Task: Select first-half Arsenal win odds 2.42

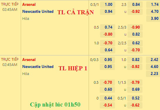Action: 153,60
